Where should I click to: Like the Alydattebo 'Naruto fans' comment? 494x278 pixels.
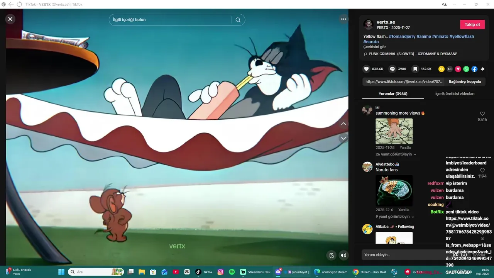[482, 170]
